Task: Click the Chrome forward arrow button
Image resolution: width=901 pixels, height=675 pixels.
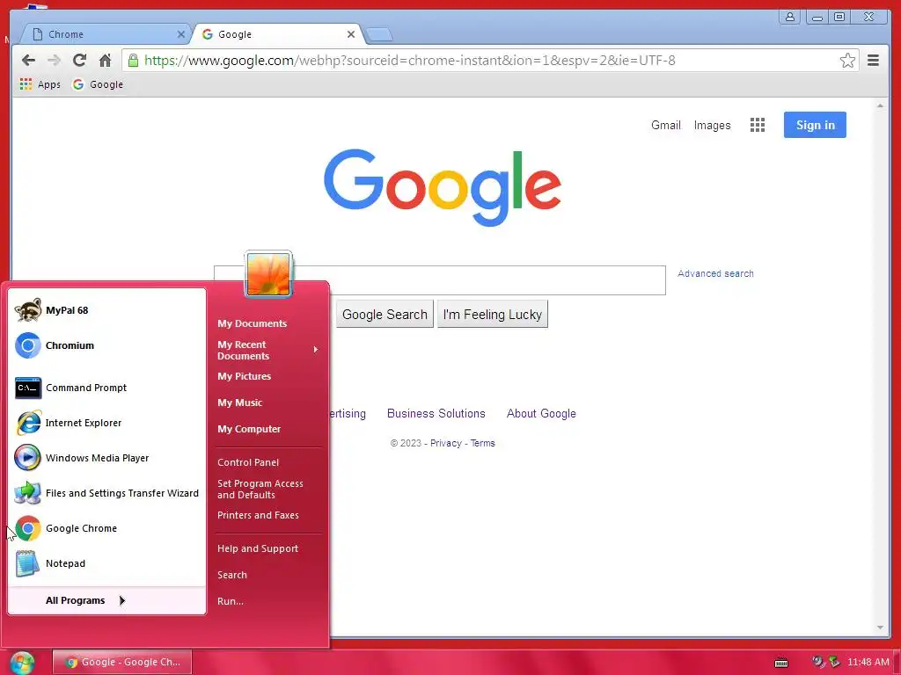Action: click(x=54, y=61)
